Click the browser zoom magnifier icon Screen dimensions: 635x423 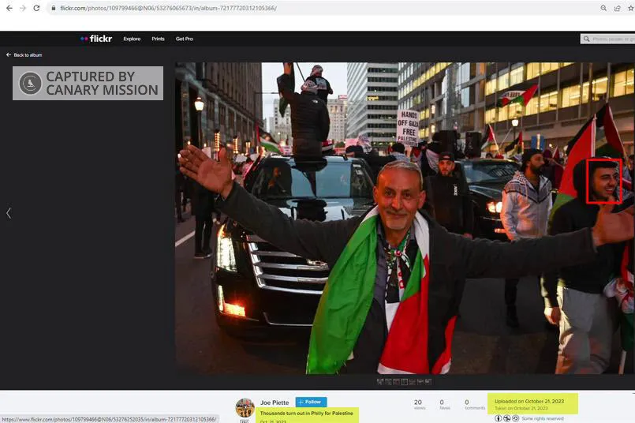coord(603,8)
